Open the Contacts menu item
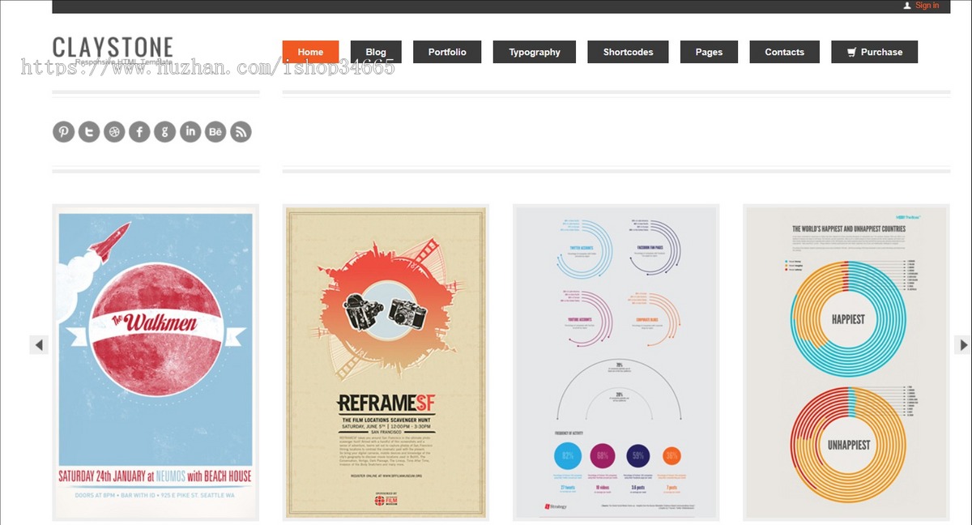Viewport: 972px width, 525px height. coord(785,52)
